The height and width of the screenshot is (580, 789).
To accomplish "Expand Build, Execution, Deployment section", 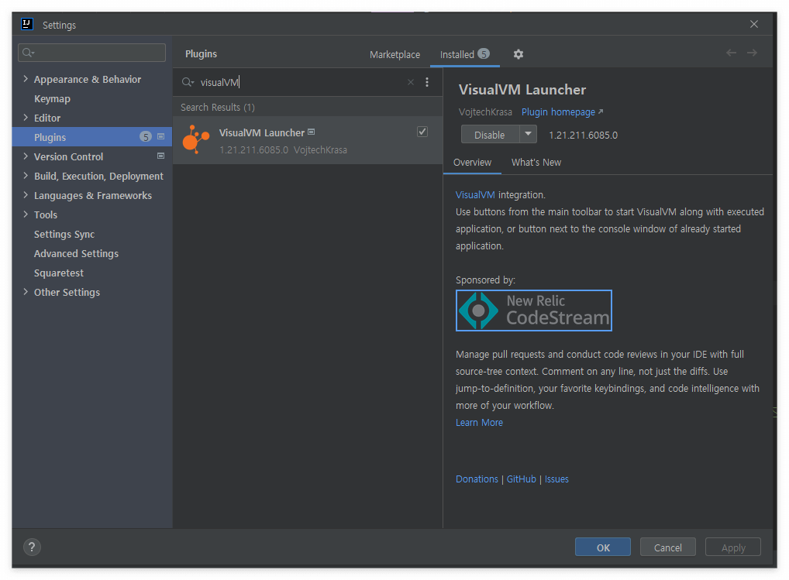I will coord(26,176).
